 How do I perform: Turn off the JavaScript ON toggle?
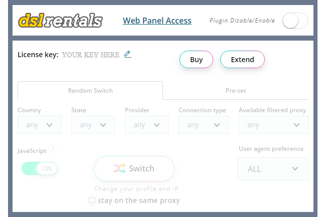coord(40,168)
